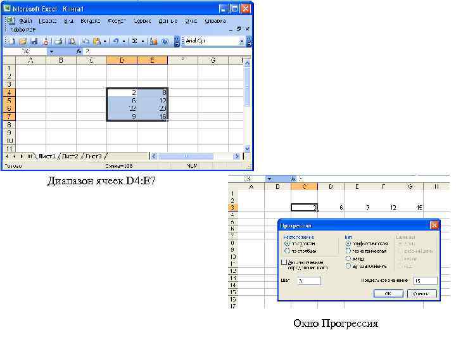This screenshot has height=342, width=456.
Task: Open the Справка menu
Action: click(215, 21)
